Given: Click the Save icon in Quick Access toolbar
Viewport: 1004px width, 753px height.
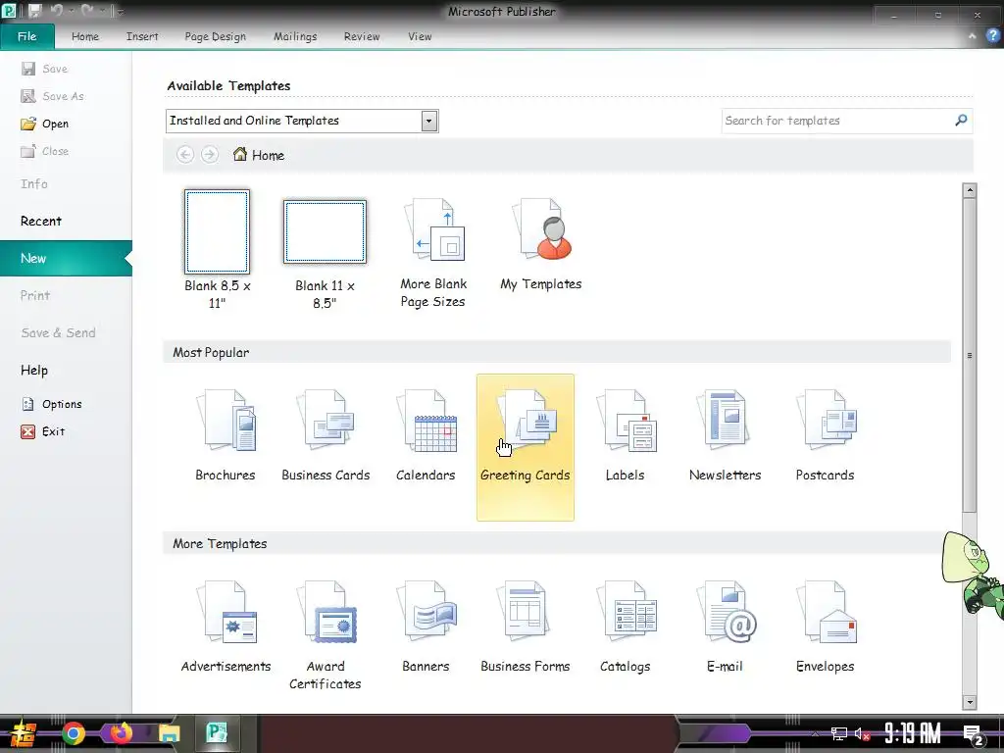Looking at the screenshot, I should (x=34, y=11).
